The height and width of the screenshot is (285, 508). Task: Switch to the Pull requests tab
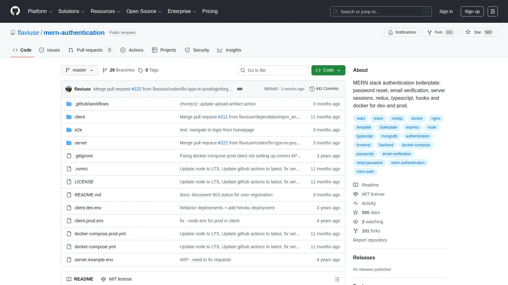(x=90, y=50)
